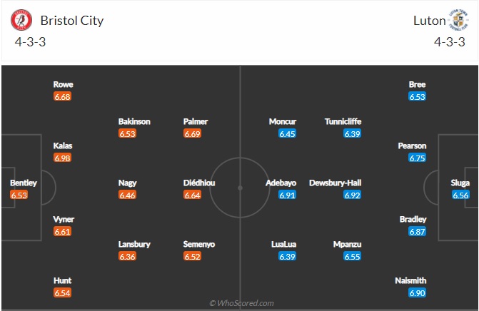Open the Luton team name link
479x311 pixels.
430,21
